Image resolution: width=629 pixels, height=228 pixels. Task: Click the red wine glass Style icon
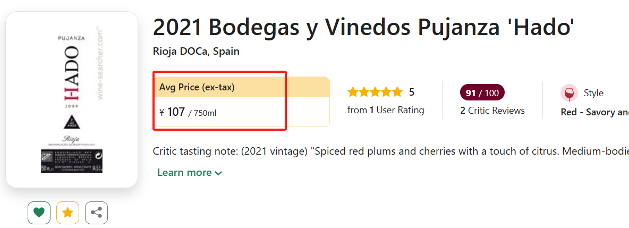(x=569, y=93)
